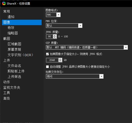This screenshot has width=132, height=123.
Task: Increase JPEG 质量 value with up arrow
Action: click(x=55, y=35)
